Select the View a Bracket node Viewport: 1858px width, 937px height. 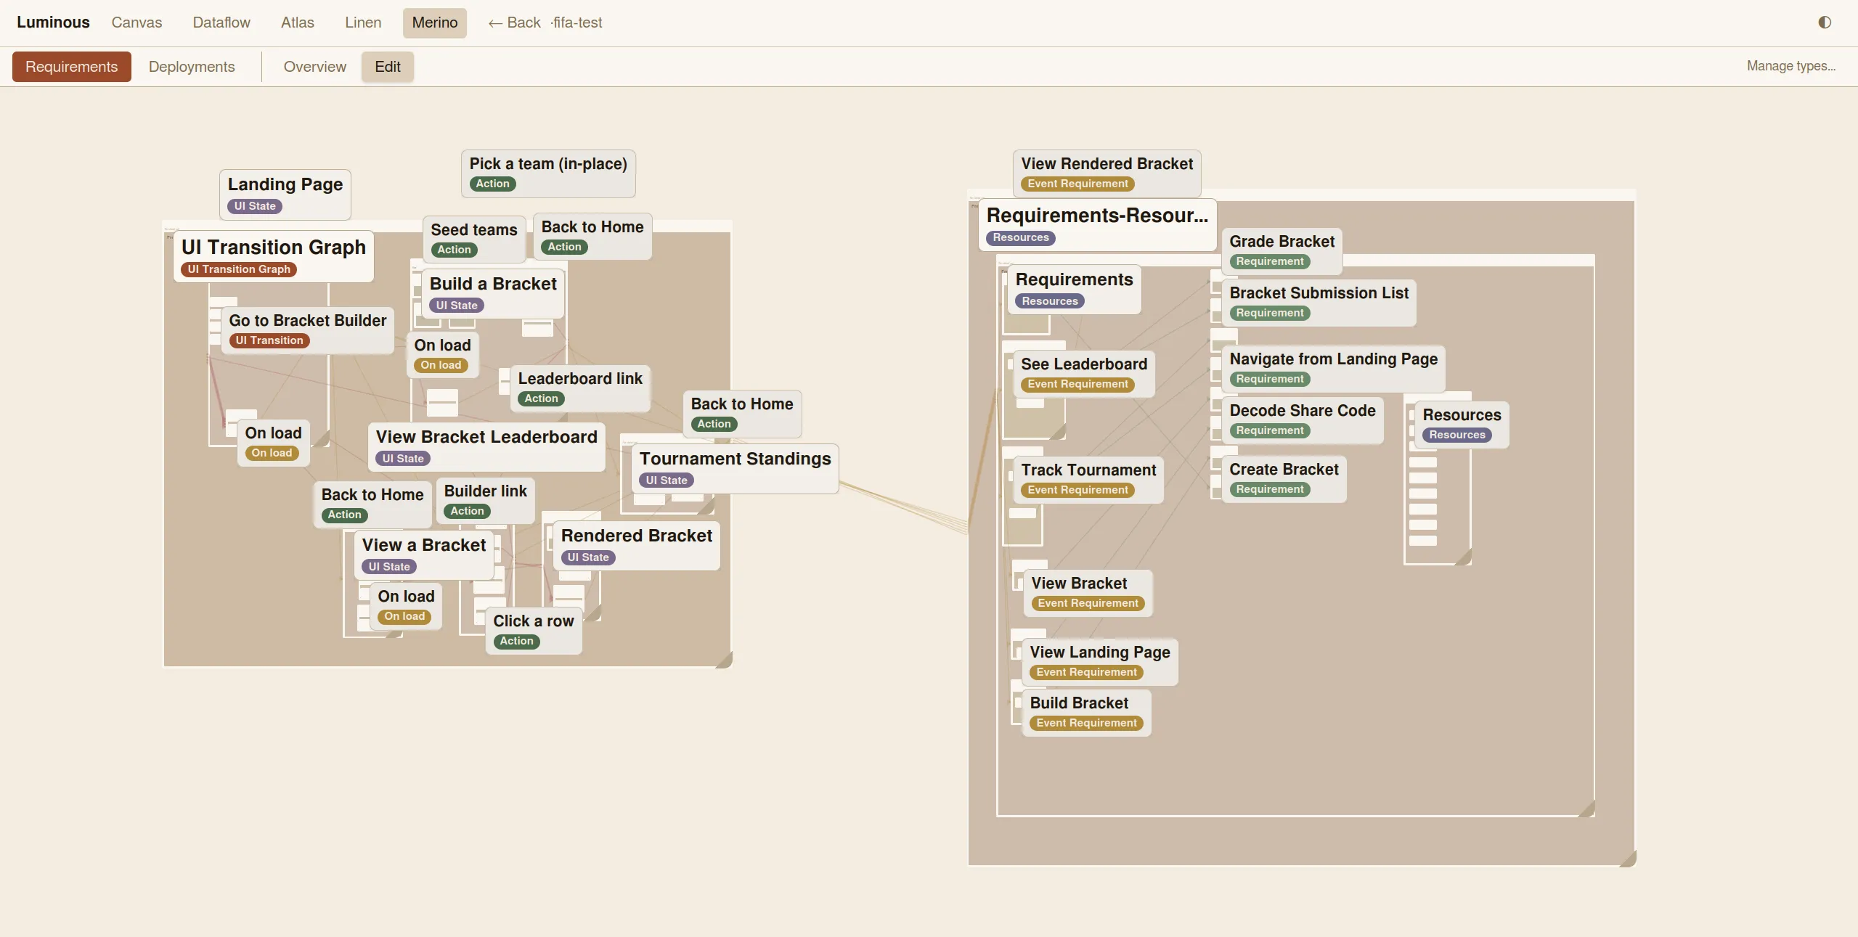coord(424,555)
